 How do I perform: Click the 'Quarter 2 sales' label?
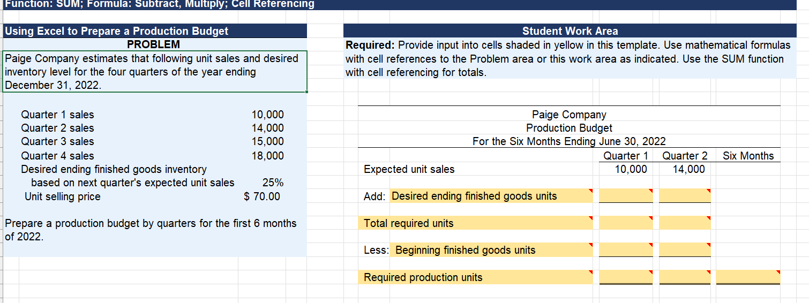coord(57,128)
